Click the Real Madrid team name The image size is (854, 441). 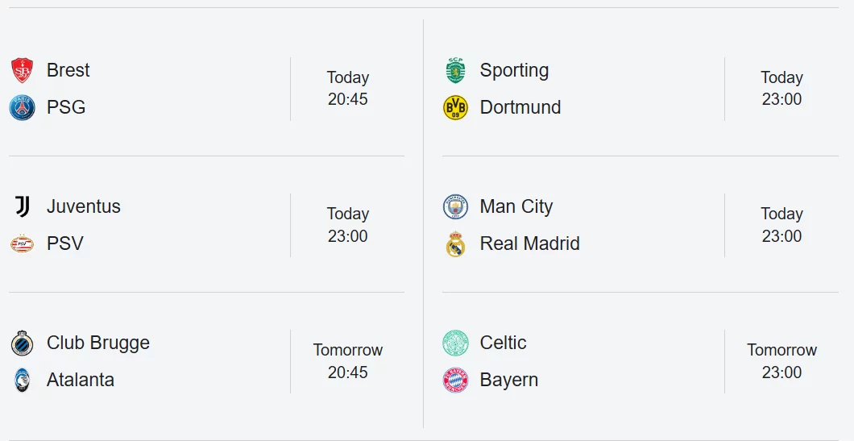(x=529, y=243)
